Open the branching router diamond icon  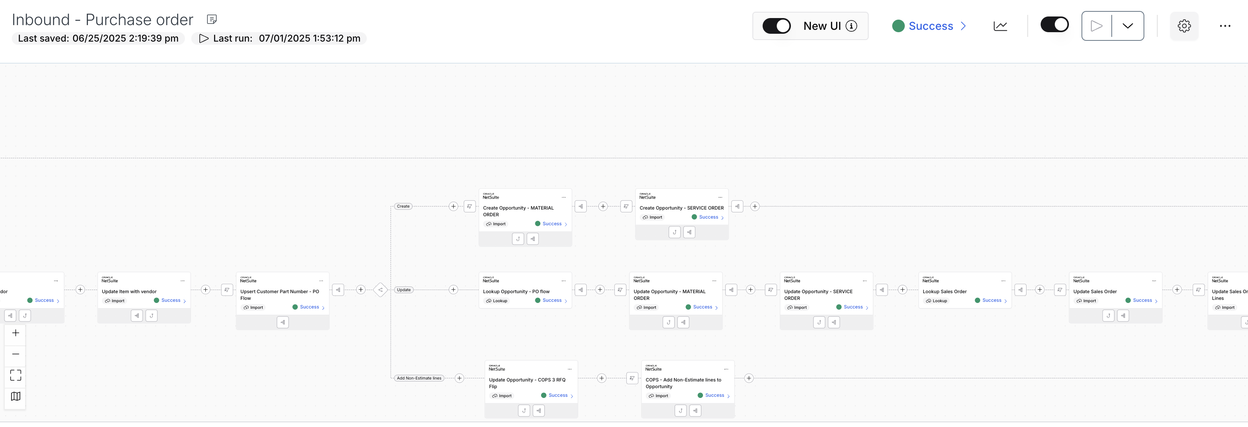pos(380,290)
